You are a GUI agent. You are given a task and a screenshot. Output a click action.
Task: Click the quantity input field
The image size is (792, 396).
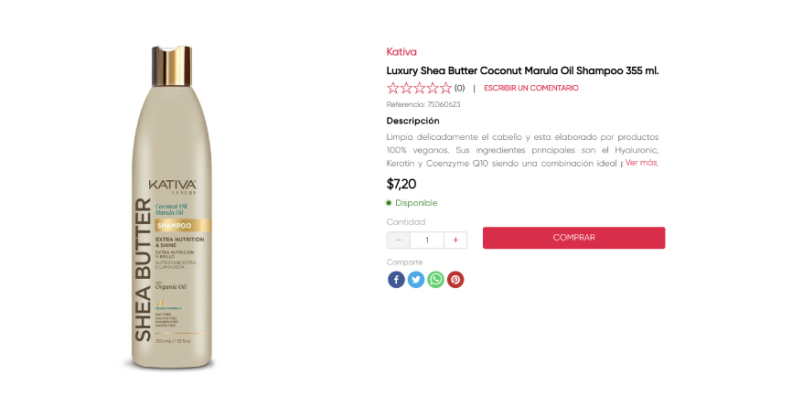tap(427, 240)
